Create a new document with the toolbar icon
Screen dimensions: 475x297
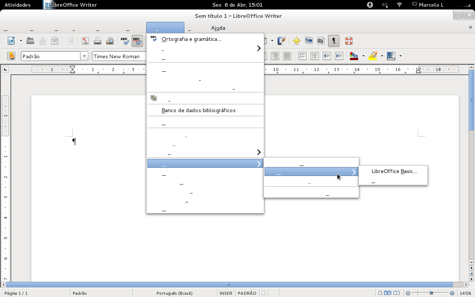tap(12, 41)
